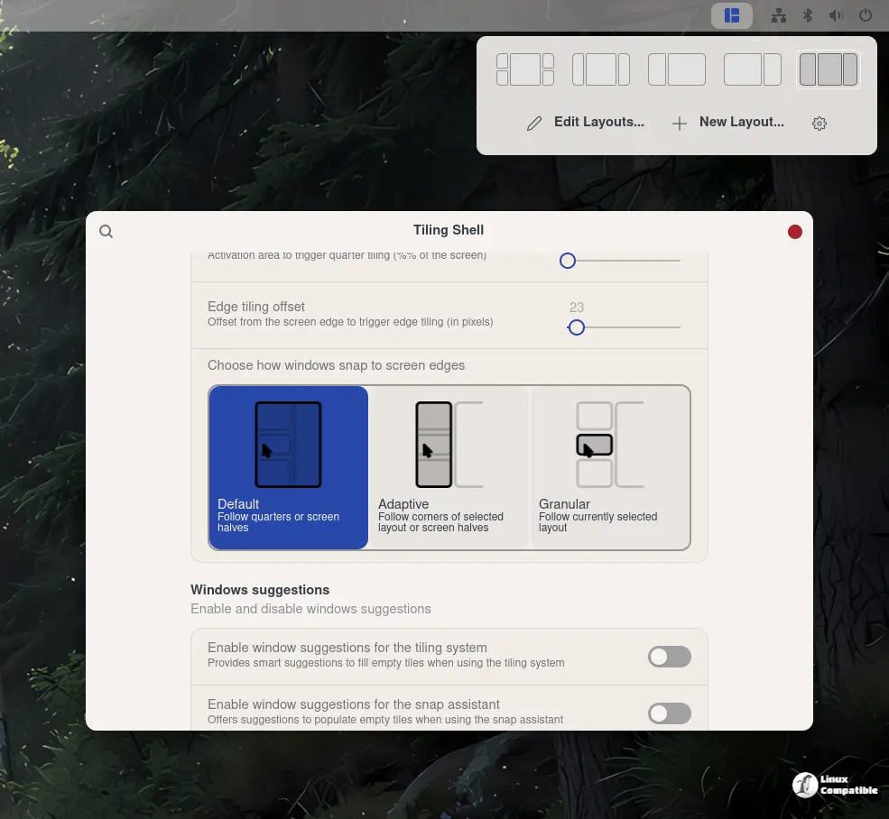Open the power menu icon
This screenshot has height=819, width=889.
[x=865, y=15]
